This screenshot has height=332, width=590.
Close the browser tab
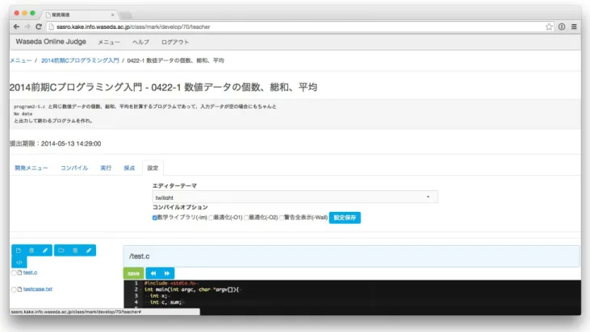pos(112,15)
